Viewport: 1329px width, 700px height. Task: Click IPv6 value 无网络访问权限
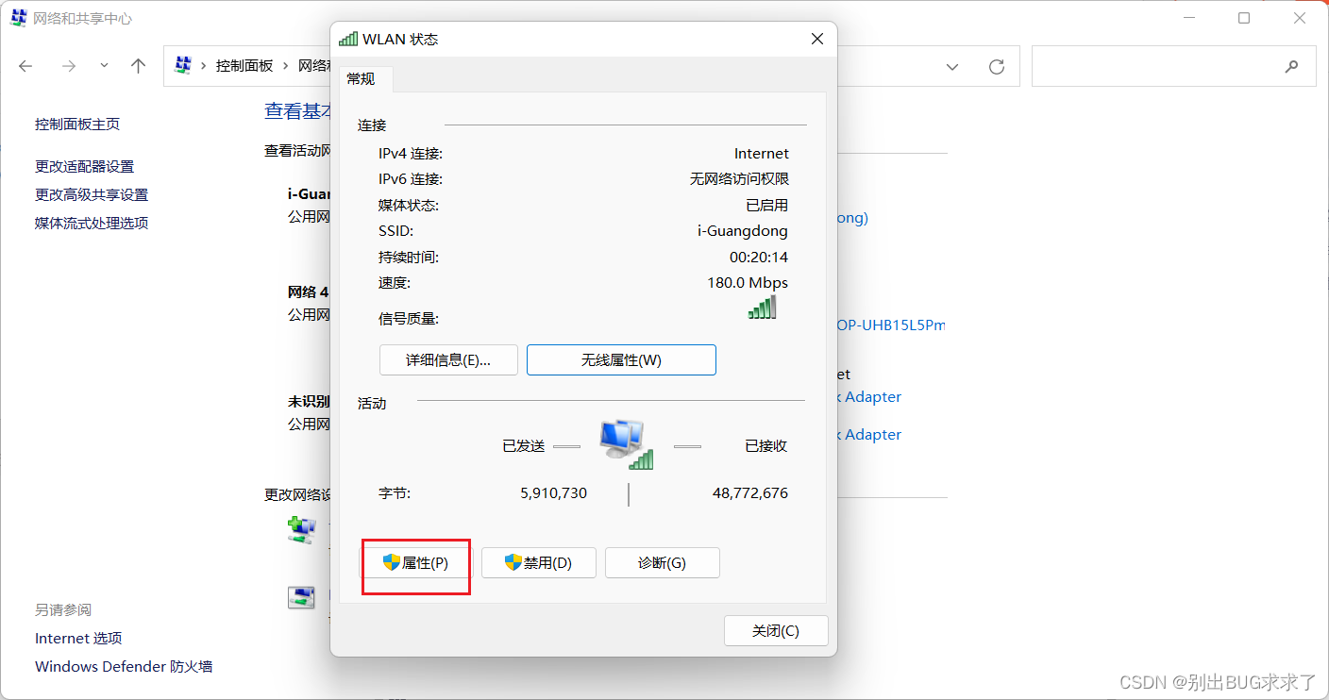click(x=739, y=179)
